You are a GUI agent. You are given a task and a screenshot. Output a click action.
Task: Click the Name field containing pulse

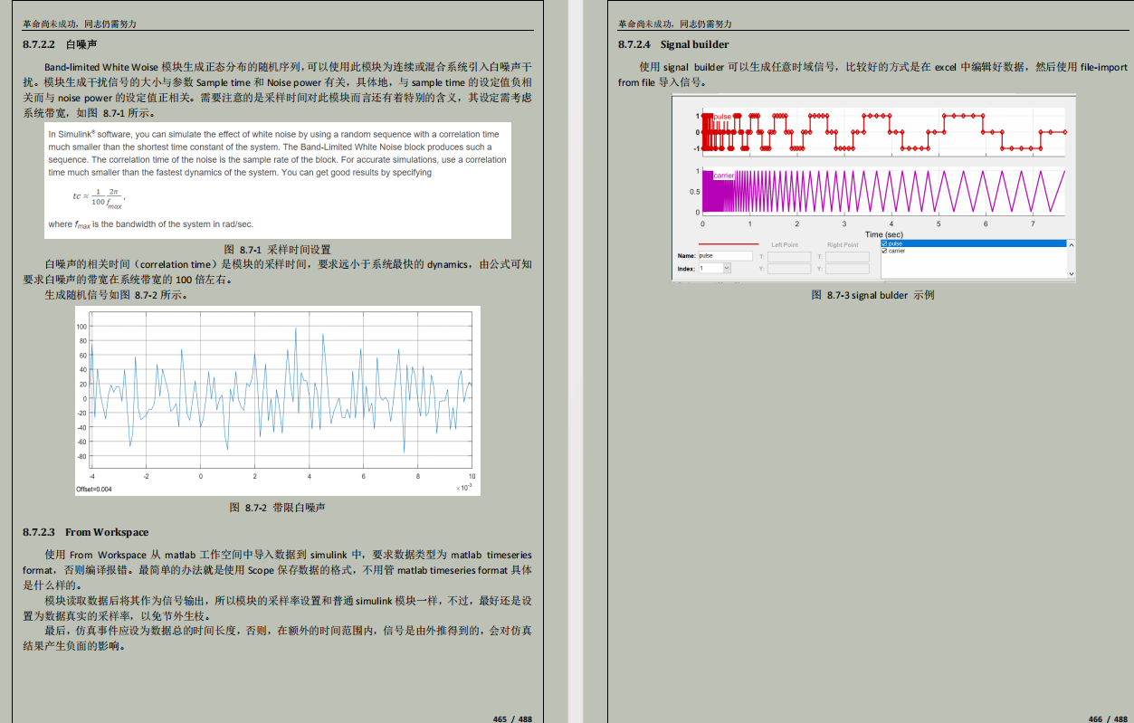pyautogui.click(x=725, y=256)
